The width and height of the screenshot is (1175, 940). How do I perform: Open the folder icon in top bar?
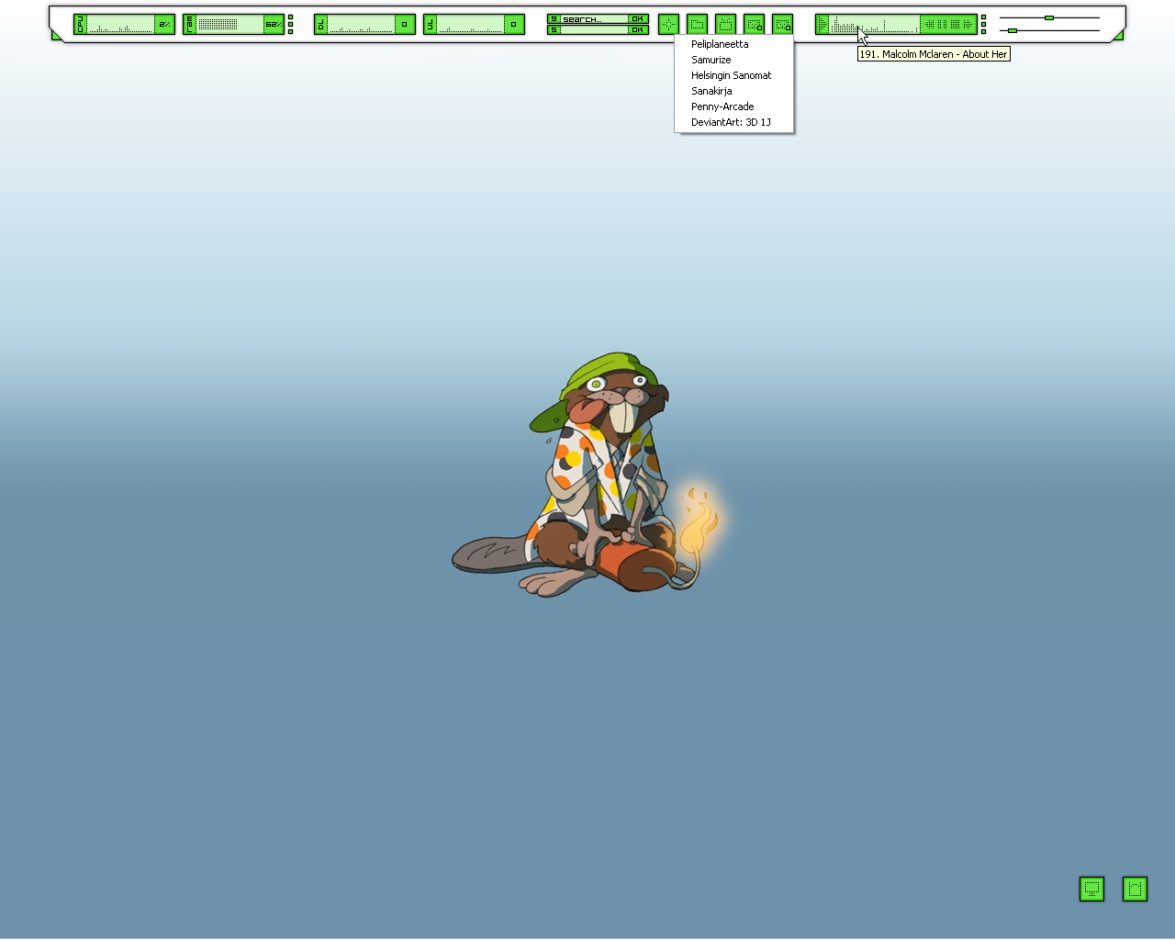(x=697, y=25)
